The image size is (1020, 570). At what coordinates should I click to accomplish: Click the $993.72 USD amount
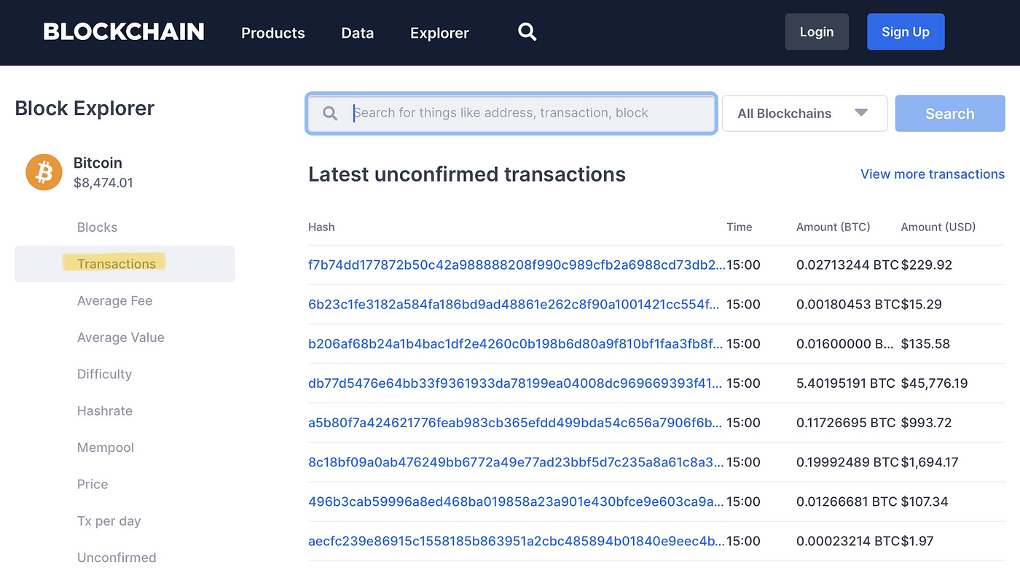pyautogui.click(x=926, y=422)
